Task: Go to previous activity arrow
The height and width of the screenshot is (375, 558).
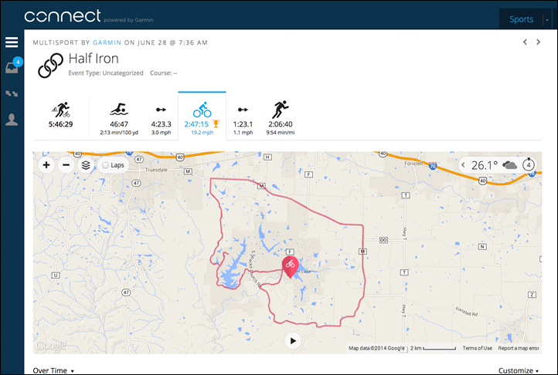Action: [x=525, y=42]
